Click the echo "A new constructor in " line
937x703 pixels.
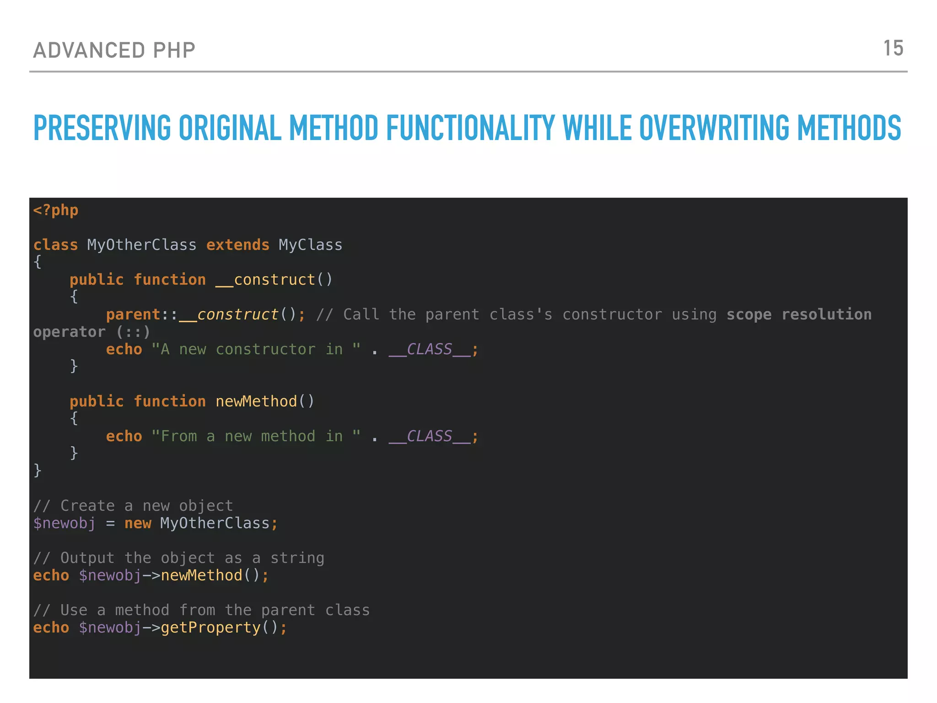click(292, 349)
